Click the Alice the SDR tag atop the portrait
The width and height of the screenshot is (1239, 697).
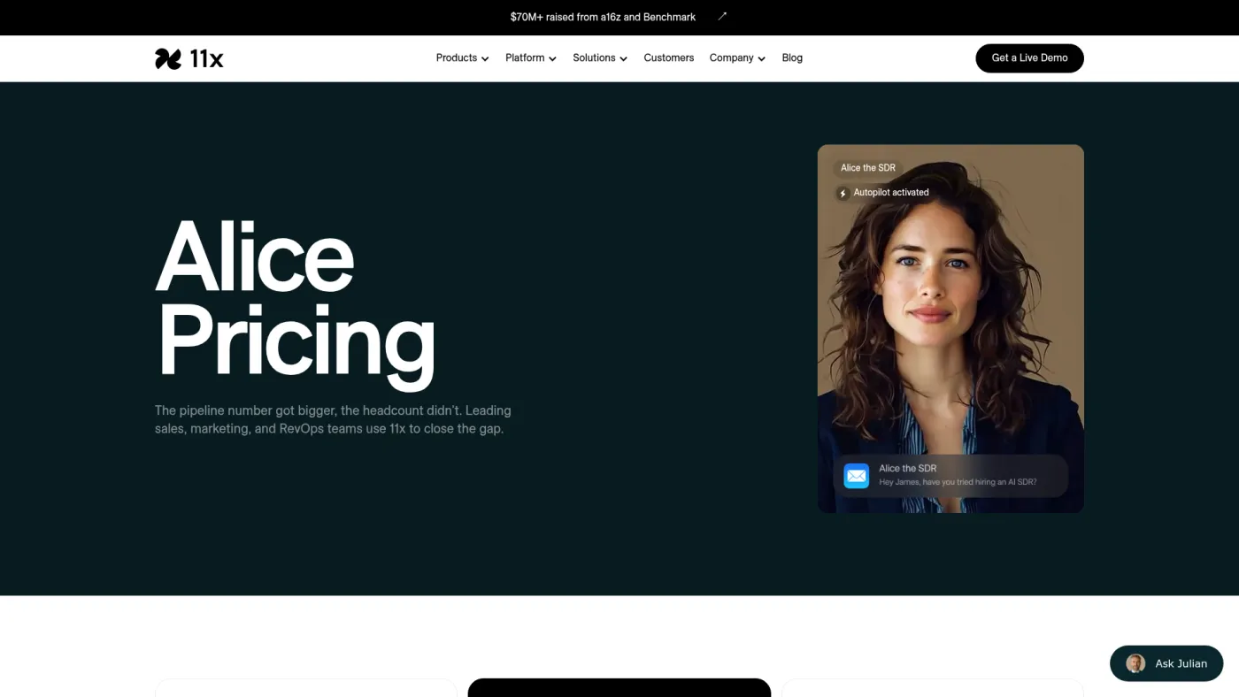[x=868, y=168]
